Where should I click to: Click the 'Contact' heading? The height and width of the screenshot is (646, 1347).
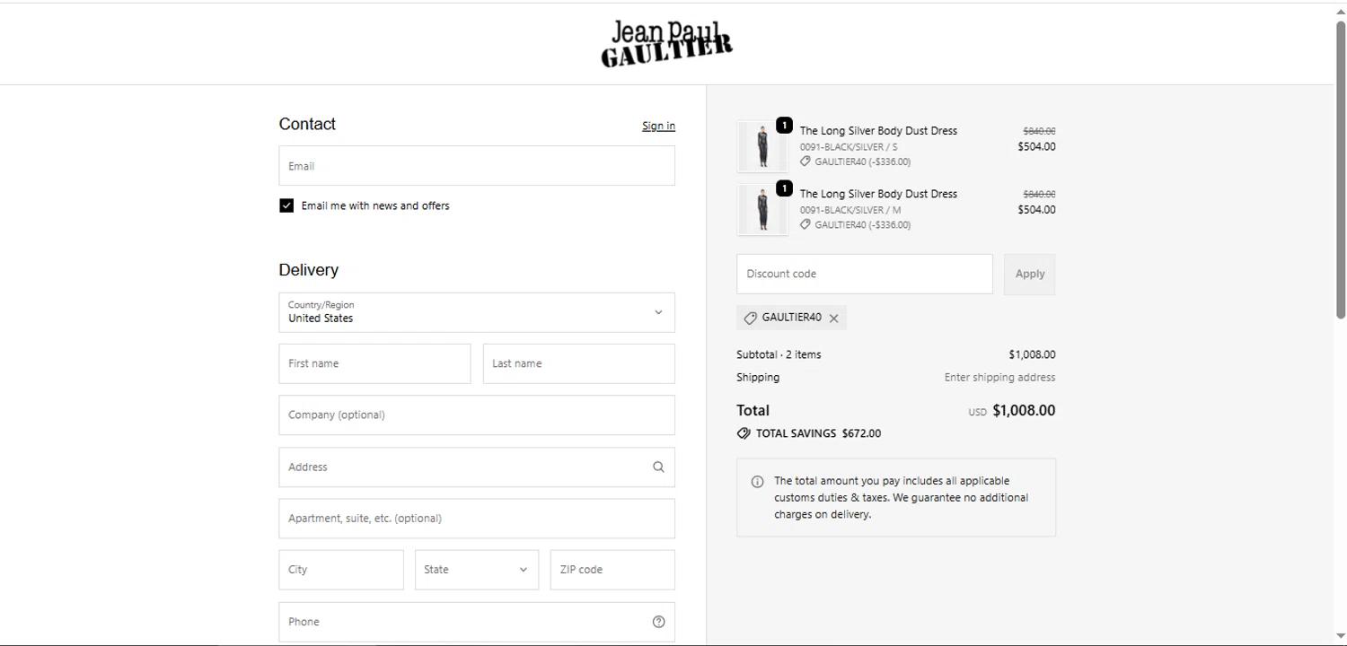[x=307, y=124]
